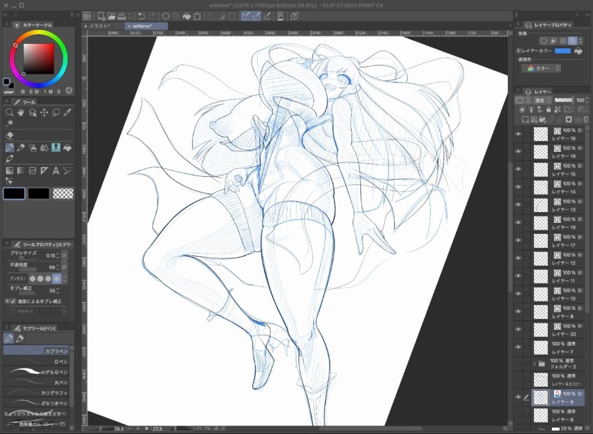Select the Ruler triangle tool
593x434 pixels.
pos(44,171)
